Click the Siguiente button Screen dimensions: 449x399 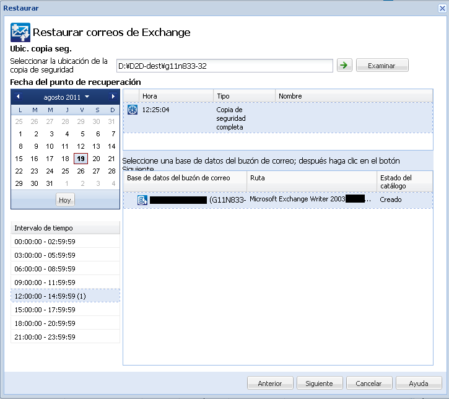(319, 384)
